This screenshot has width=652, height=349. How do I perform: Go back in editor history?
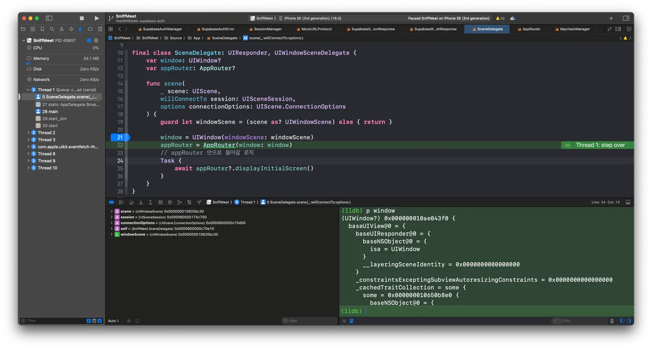tap(120, 29)
